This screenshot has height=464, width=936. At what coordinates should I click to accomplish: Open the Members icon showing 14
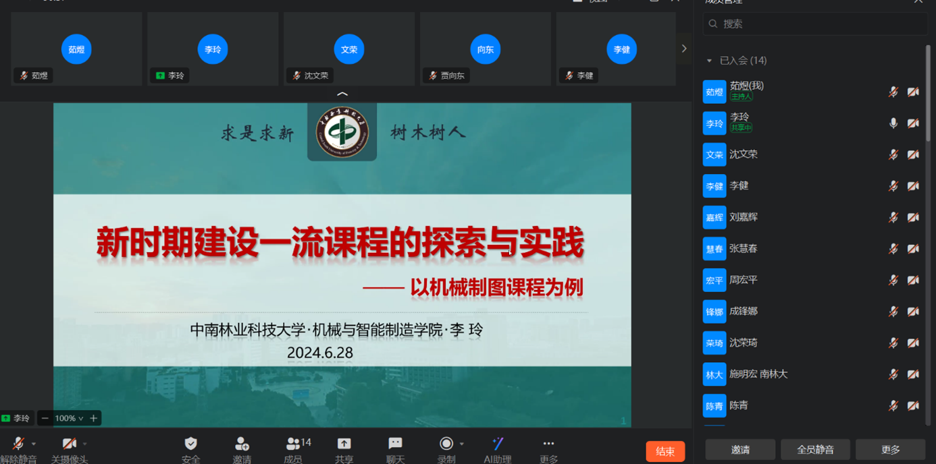pyautogui.click(x=293, y=444)
